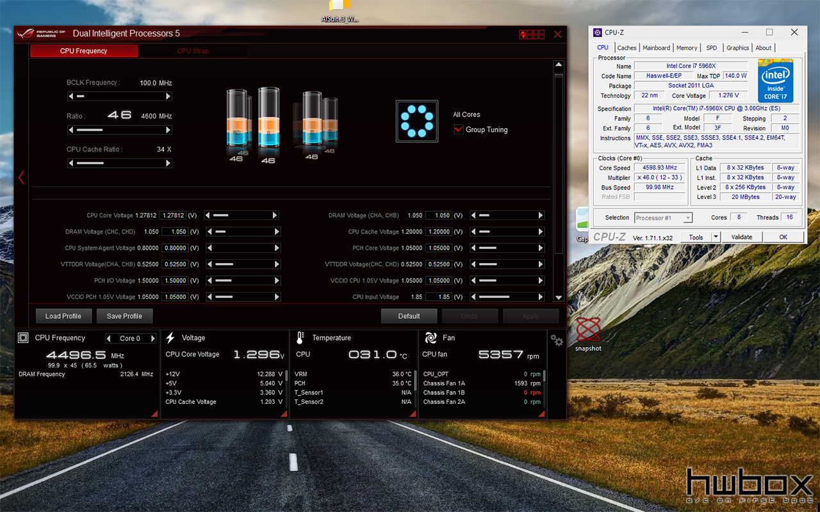Toggle the Group Tuning checkbox
Screen dimensions: 820x512
click(458, 129)
